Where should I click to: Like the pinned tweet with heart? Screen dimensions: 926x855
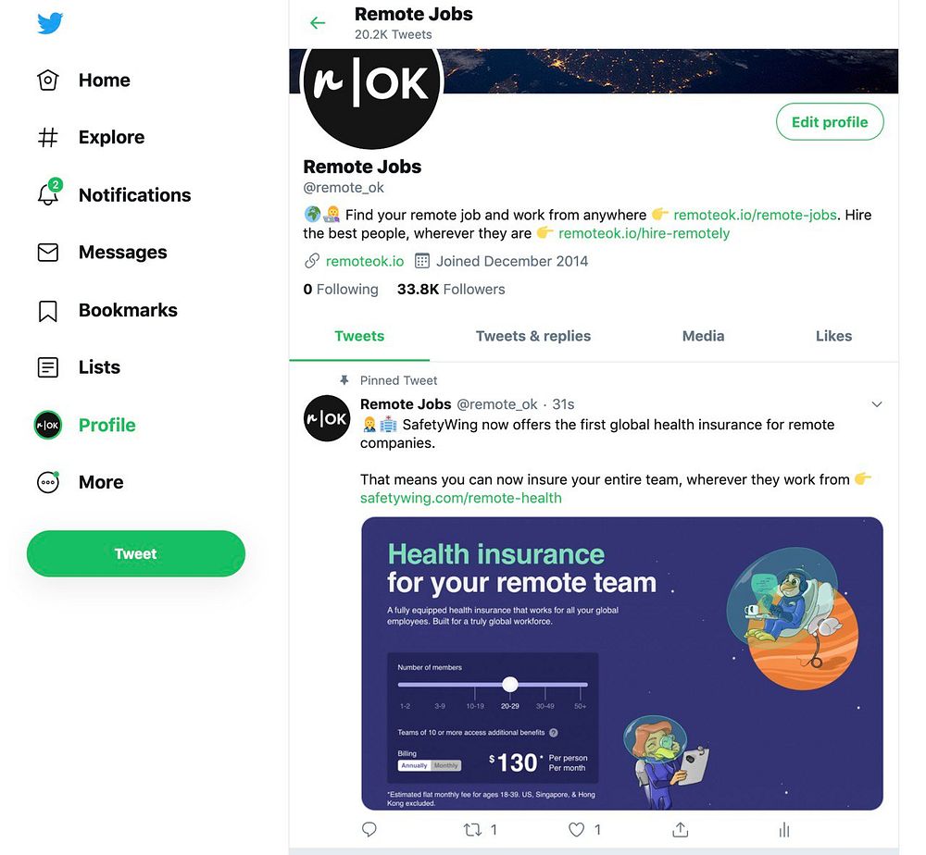point(576,830)
